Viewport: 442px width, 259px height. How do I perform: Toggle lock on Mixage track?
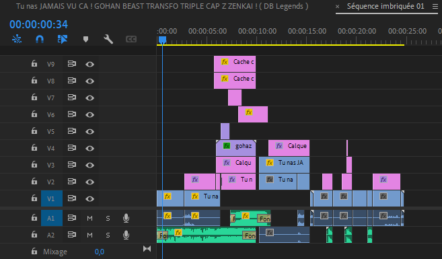pyautogui.click(x=34, y=251)
